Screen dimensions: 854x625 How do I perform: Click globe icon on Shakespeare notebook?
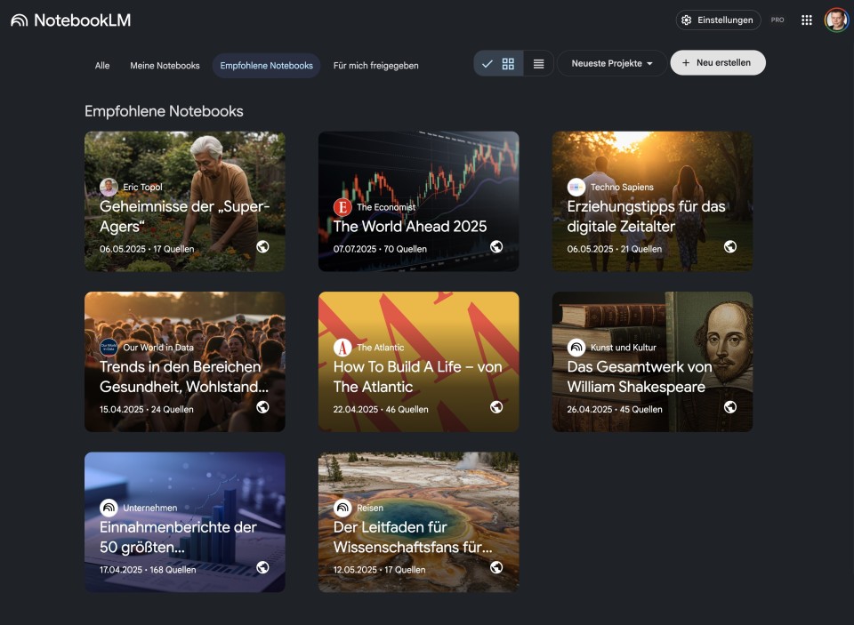click(729, 407)
